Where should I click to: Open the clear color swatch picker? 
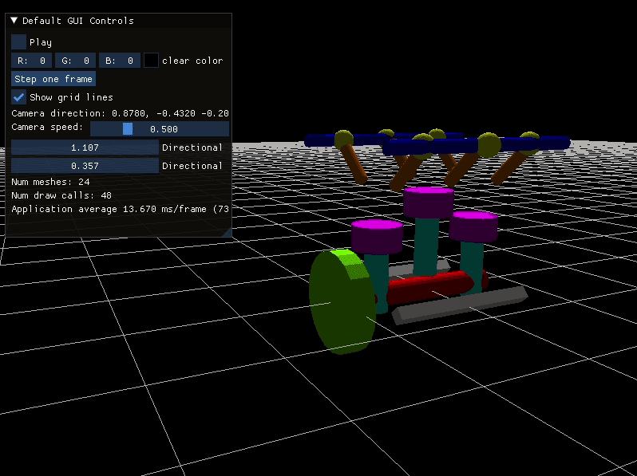click(151, 61)
